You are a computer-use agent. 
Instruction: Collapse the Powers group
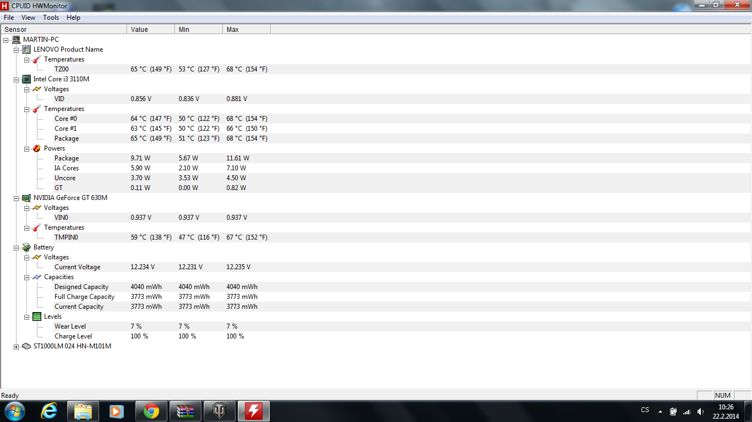[26, 148]
